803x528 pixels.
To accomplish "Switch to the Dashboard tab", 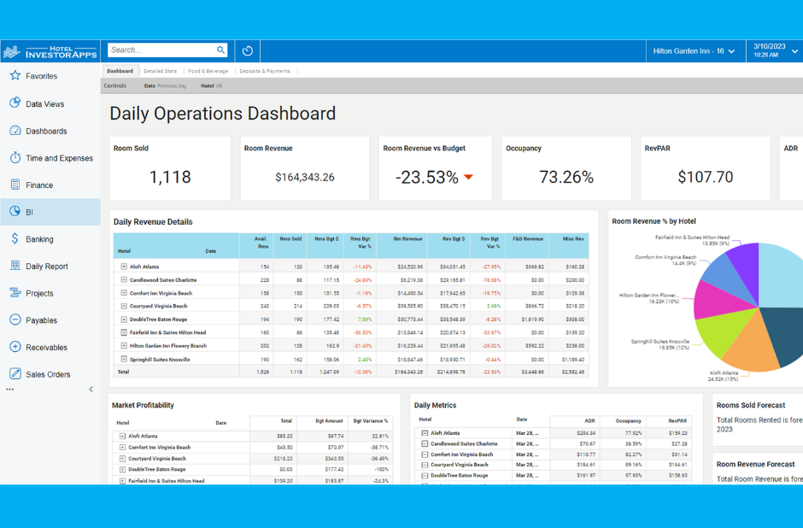I will (120, 71).
